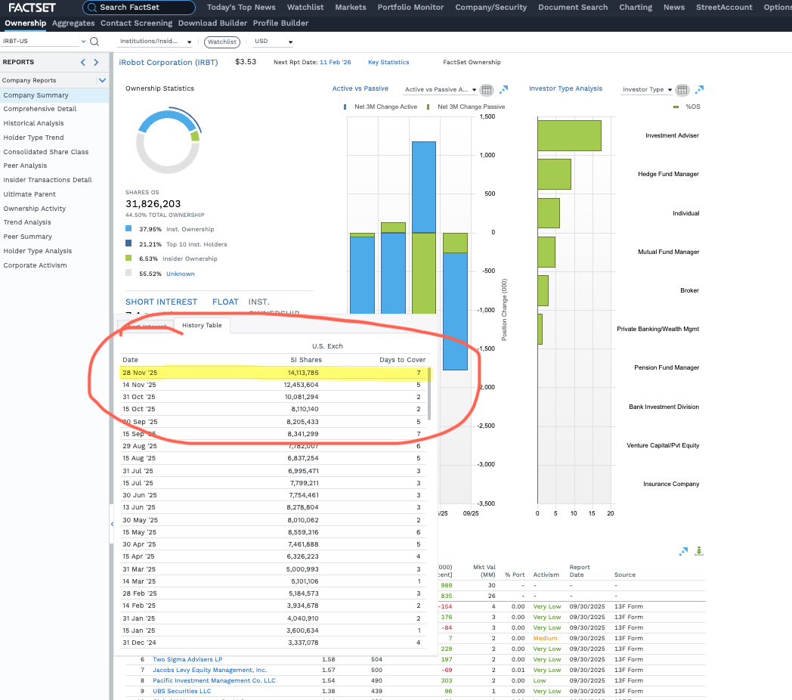Screen dimensions: 792x700
Task: Open Investor Type data table icon
Action: (x=682, y=90)
